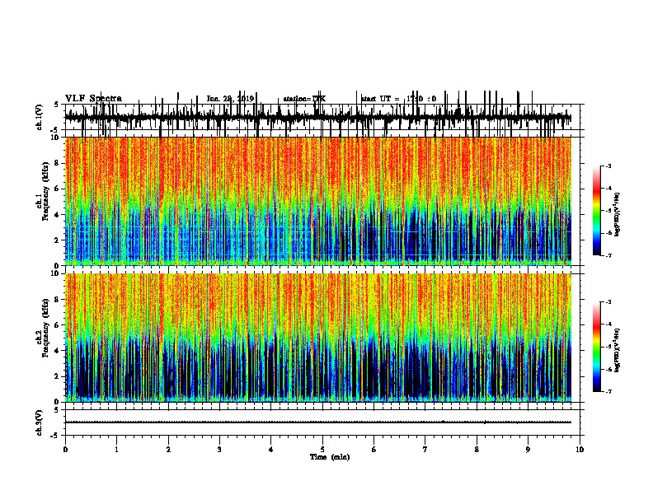Click the 8 kHz tick on ch.1 frequency axis
The height and width of the screenshot is (504, 653).
(x=57, y=163)
